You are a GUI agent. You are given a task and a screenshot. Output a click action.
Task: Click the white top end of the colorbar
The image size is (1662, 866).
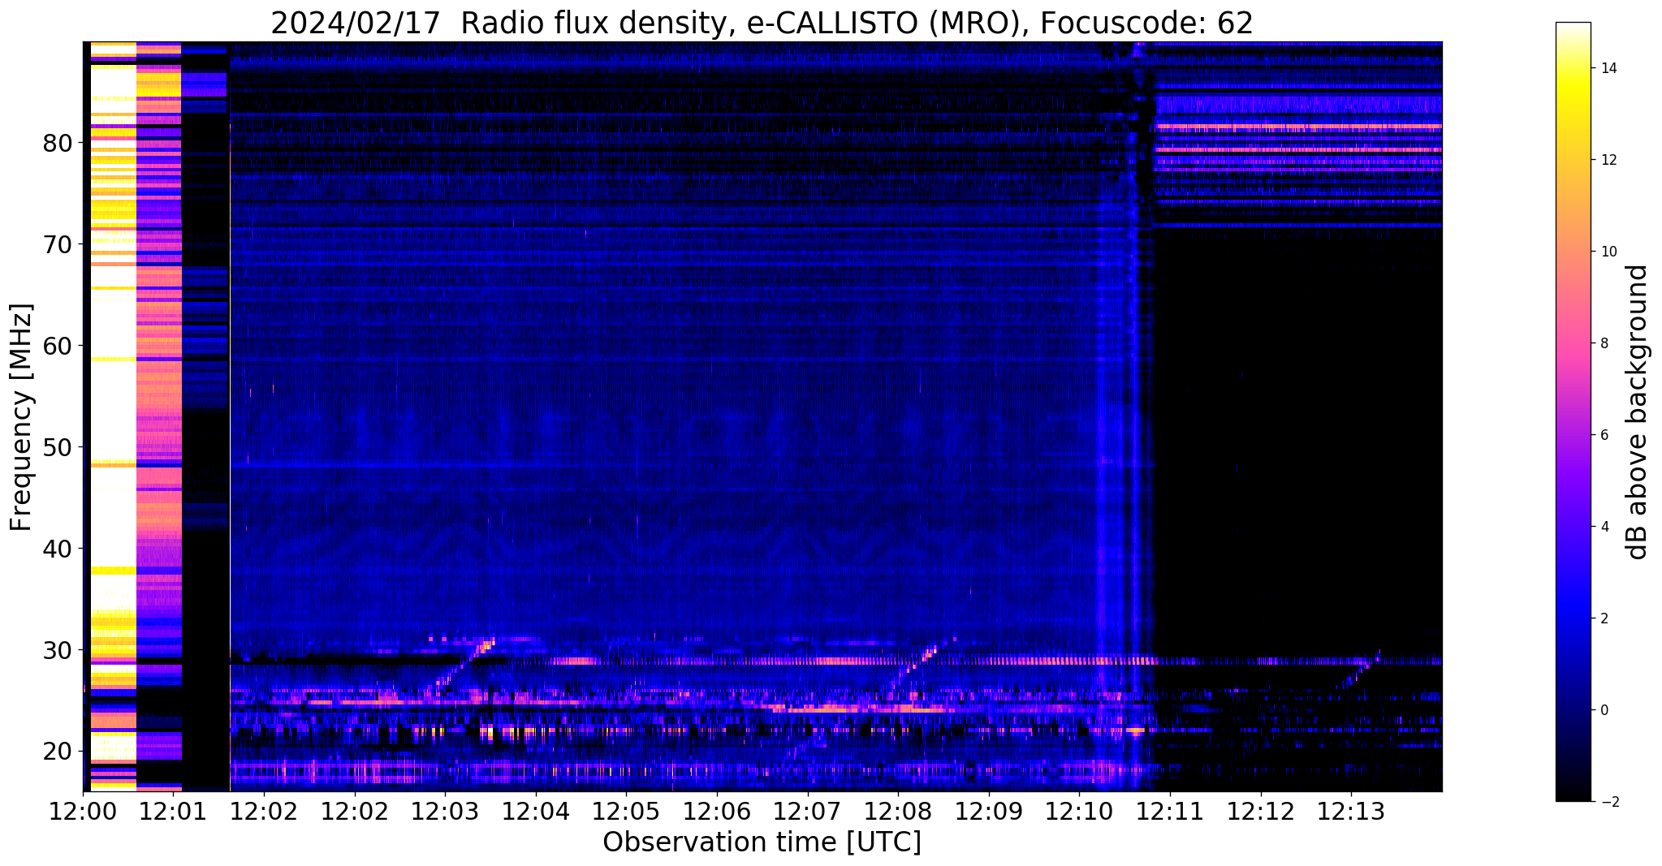(1573, 28)
